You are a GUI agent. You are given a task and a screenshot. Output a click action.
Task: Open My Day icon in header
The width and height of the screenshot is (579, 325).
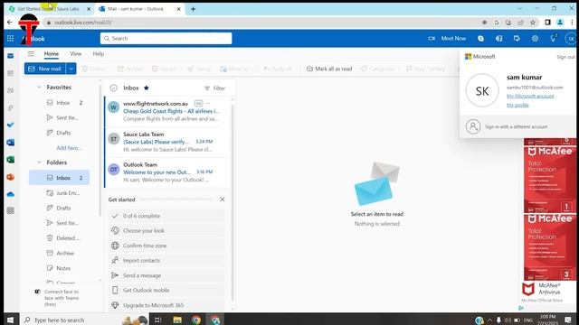517,38
